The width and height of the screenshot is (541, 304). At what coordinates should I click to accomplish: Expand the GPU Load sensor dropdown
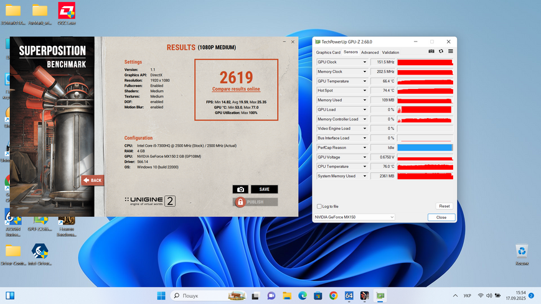click(365, 109)
